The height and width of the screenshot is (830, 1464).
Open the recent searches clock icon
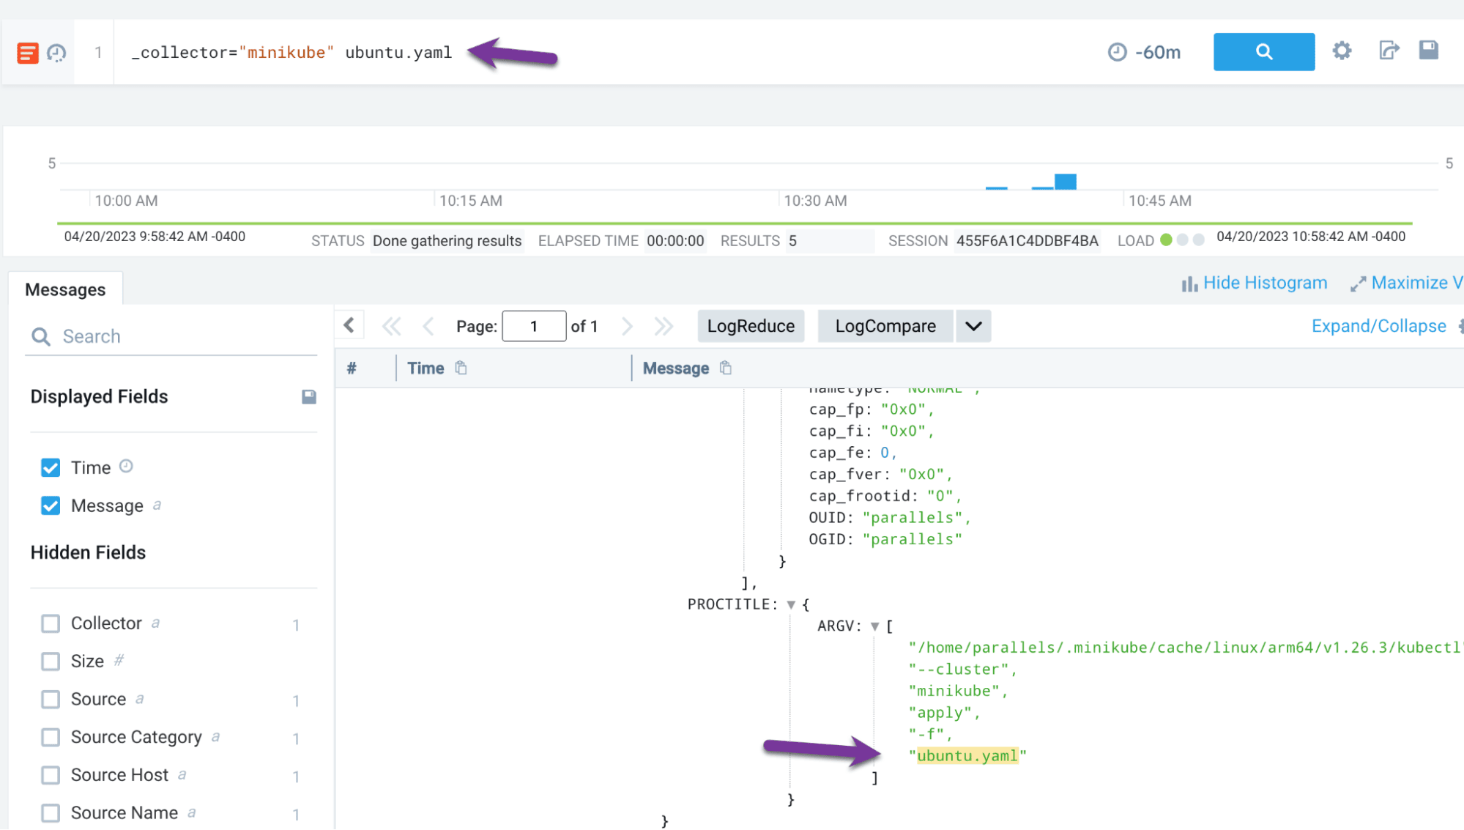point(56,52)
